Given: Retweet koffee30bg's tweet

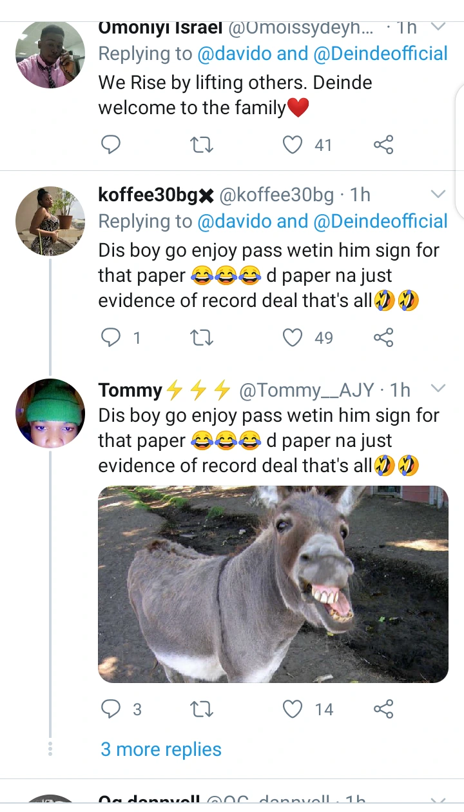Looking at the screenshot, I should [x=202, y=337].
